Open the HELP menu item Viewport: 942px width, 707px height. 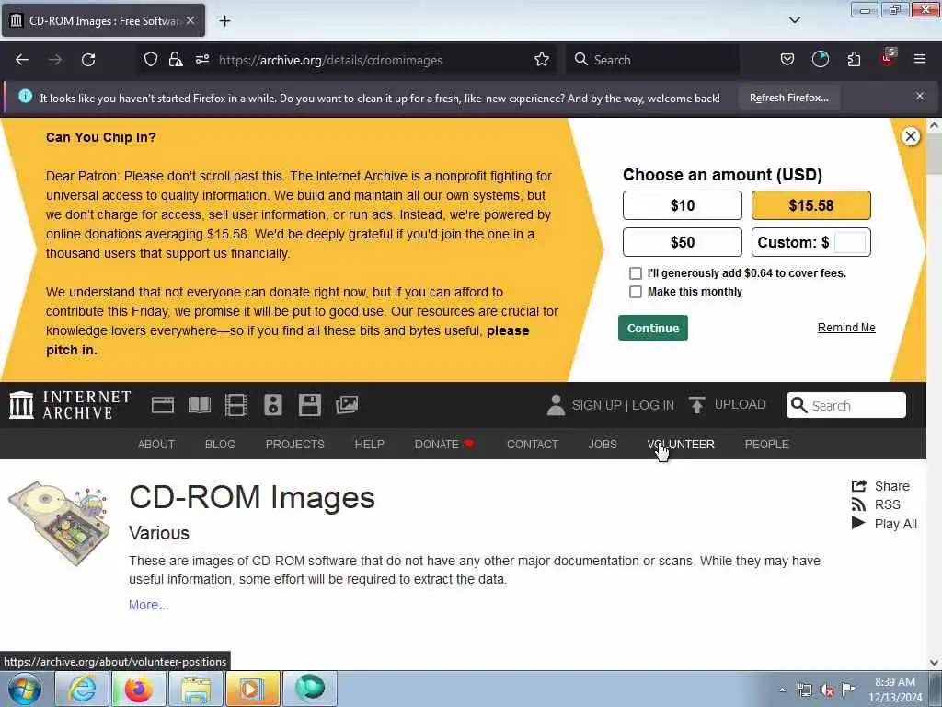[370, 445]
